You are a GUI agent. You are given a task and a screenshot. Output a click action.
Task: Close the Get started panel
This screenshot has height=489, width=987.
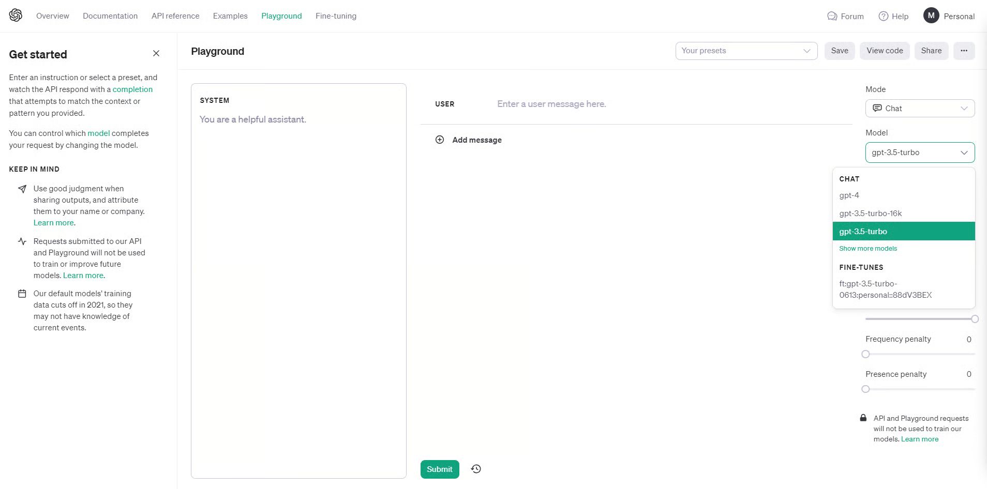(x=156, y=54)
